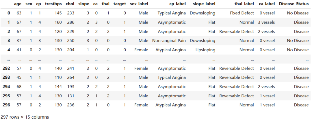Select the chol value 264

click(x=70, y=77)
